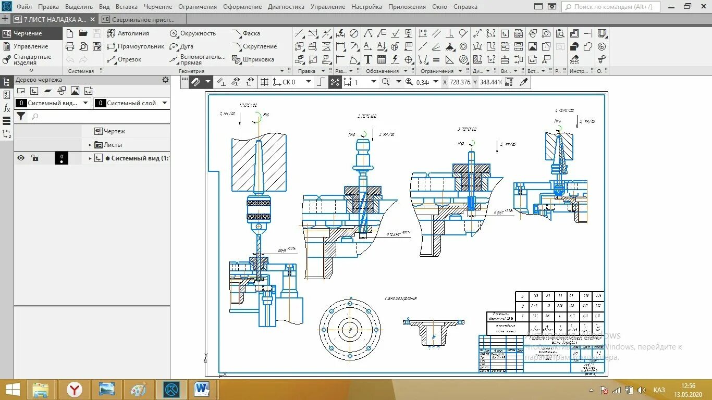Viewport: 712px width, 400px height.
Task: Toggle rounding icon right of Y coordinate
Action: pyautogui.click(x=509, y=82)
